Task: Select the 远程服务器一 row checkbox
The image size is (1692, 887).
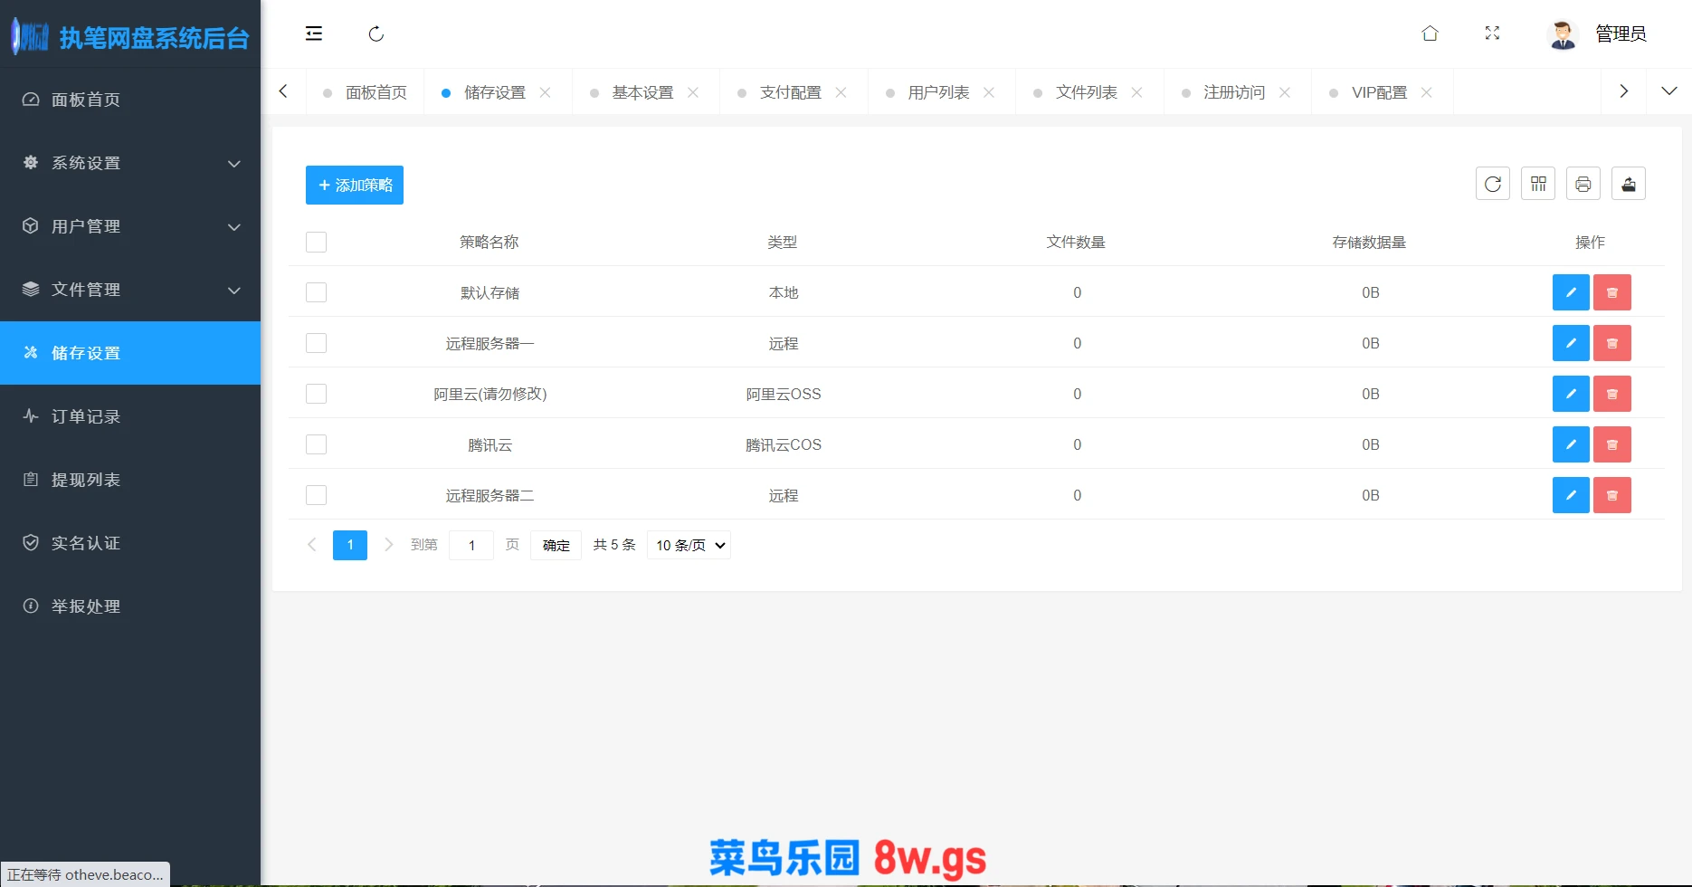Action: [x=316, y=343]
